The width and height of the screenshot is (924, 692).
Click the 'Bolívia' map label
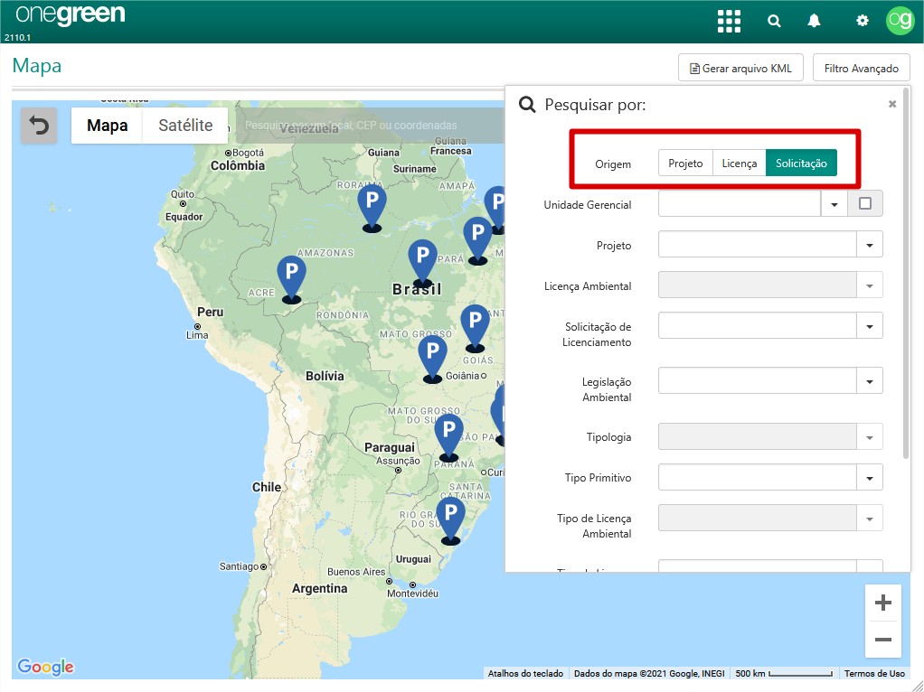[x=325, y=376]
